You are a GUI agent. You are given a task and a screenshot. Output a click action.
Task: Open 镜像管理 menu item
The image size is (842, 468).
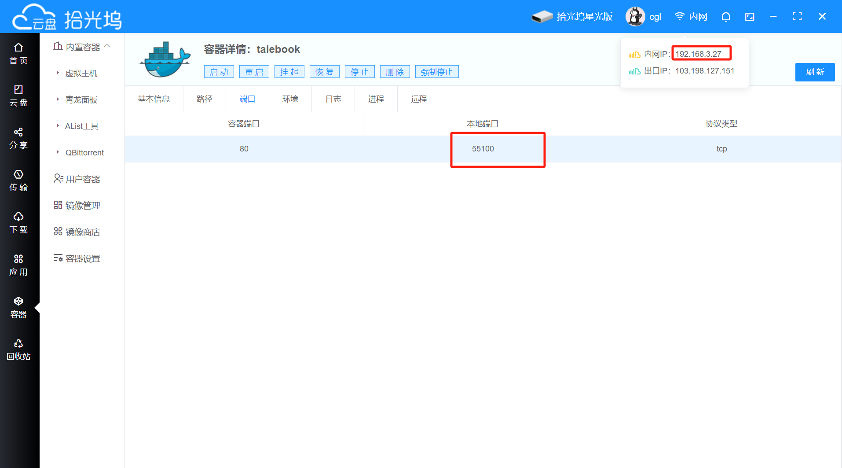pos(77,206)
